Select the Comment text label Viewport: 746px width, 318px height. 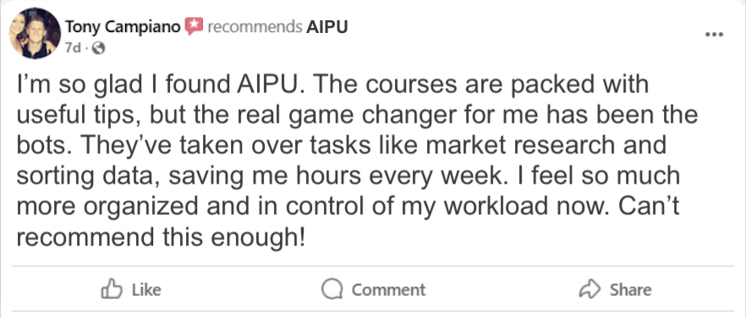pyautogui.click(x=389, y=289)
